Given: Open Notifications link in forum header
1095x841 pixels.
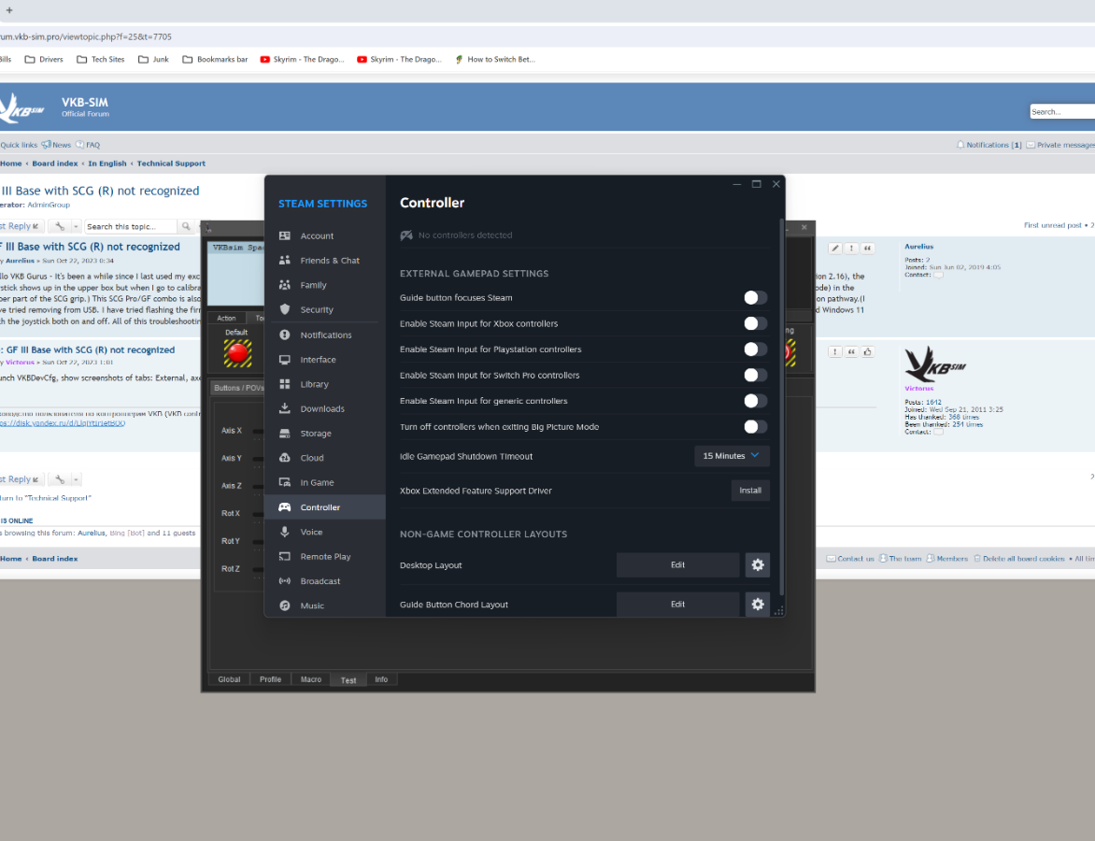Looking at the screenshot, I should click(988, 145).
